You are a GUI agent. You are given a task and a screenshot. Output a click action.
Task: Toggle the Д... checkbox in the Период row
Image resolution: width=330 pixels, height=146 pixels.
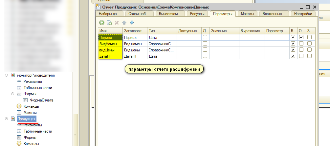(x=205, y=37)
